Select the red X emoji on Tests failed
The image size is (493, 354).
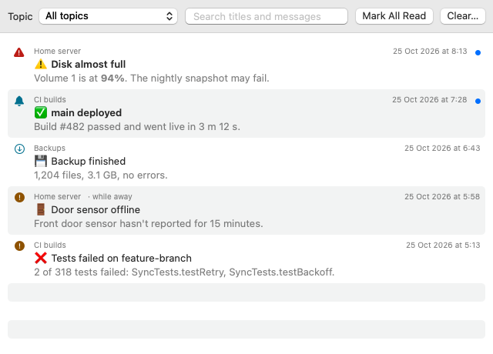point(41,259)
